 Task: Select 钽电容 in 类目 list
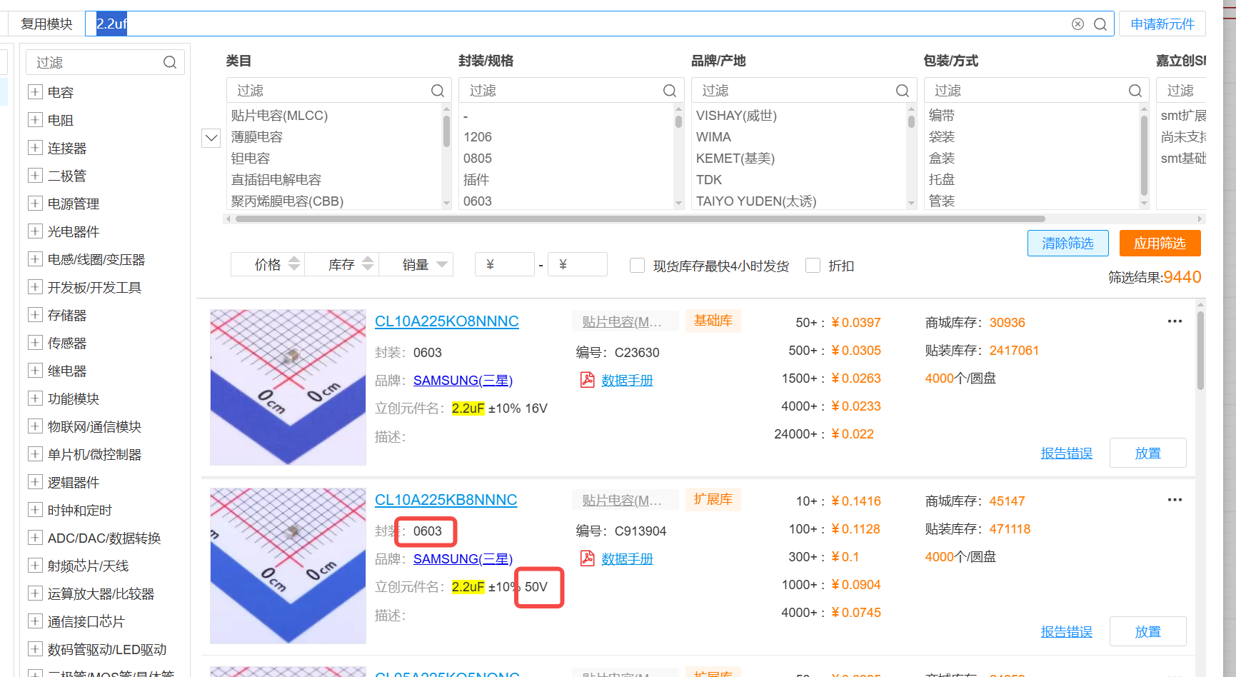click(251, 159)
